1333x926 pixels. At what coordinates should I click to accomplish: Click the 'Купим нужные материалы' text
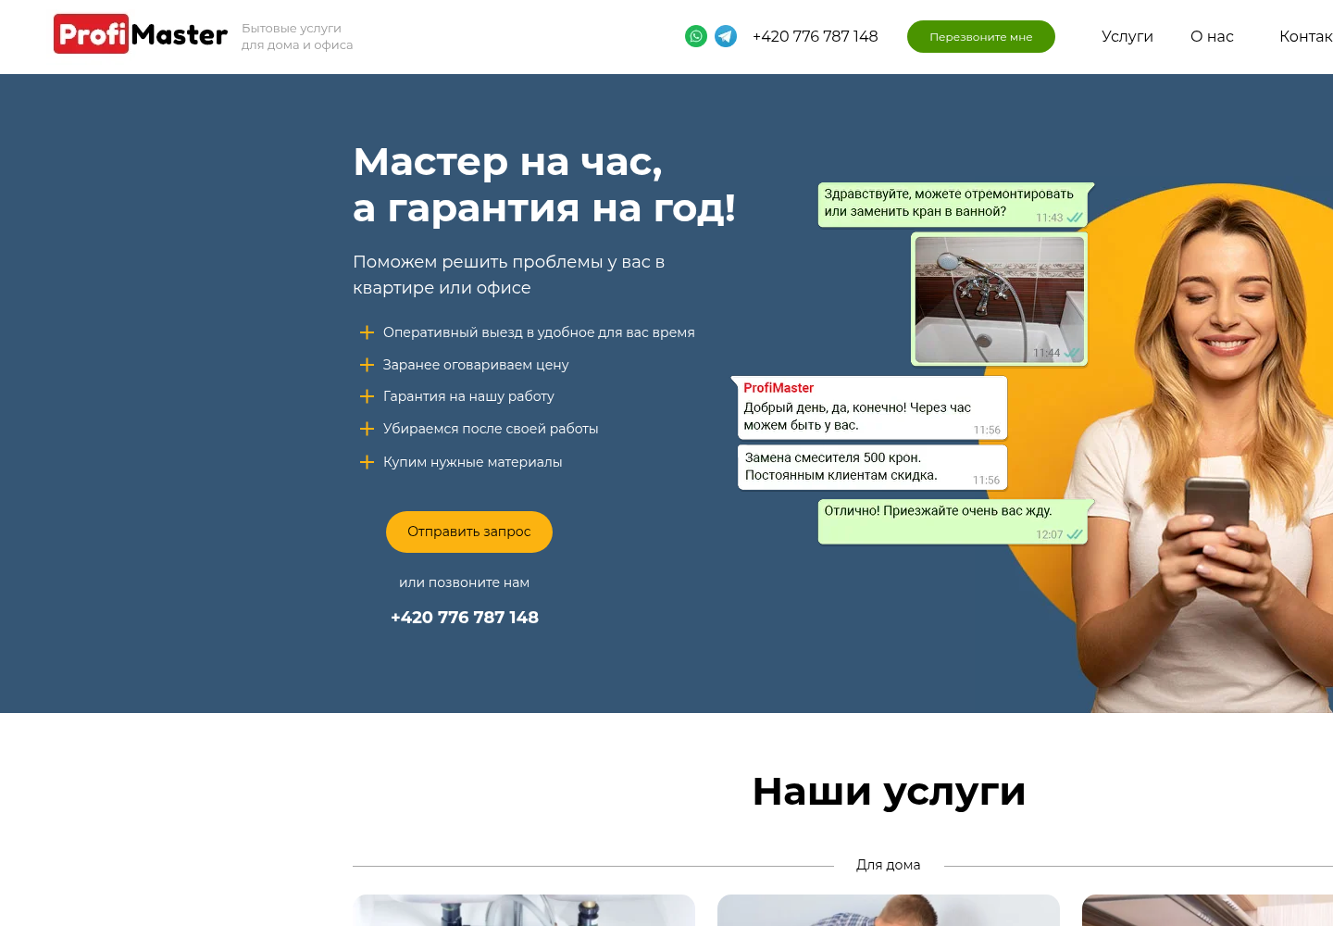point(472,462)
